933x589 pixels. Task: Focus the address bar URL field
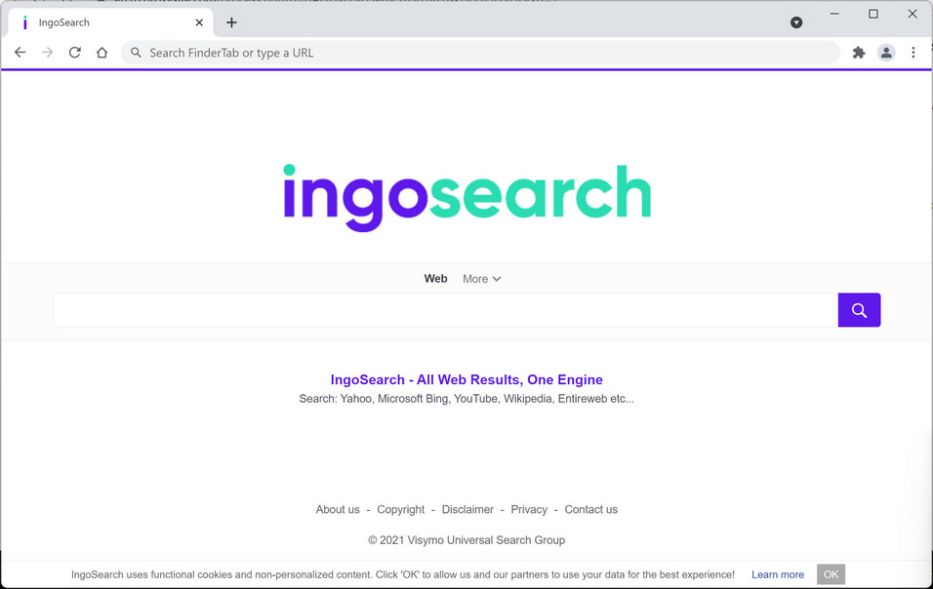[480, 53]
